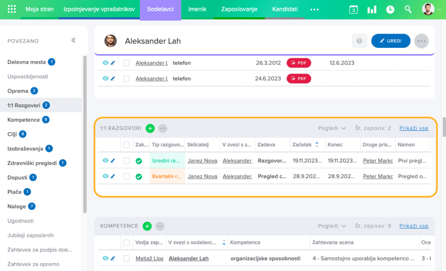Open PDF badge for 26.3.2012 row

point(298,63)
